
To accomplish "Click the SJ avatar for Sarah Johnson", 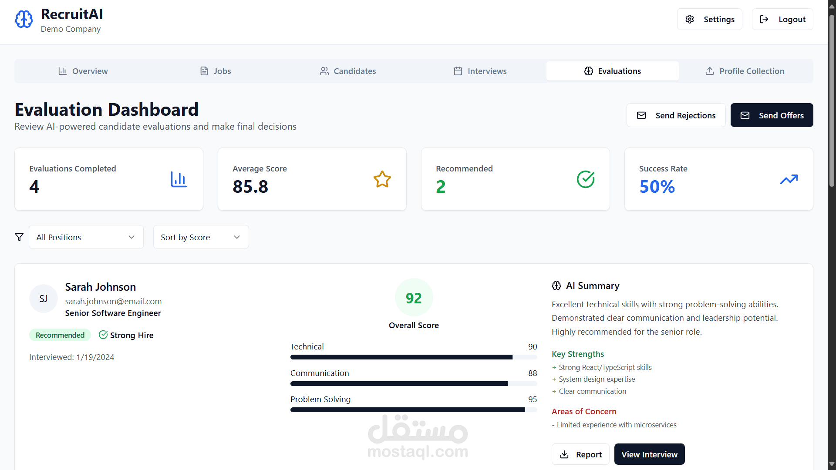I will [43, 299].
